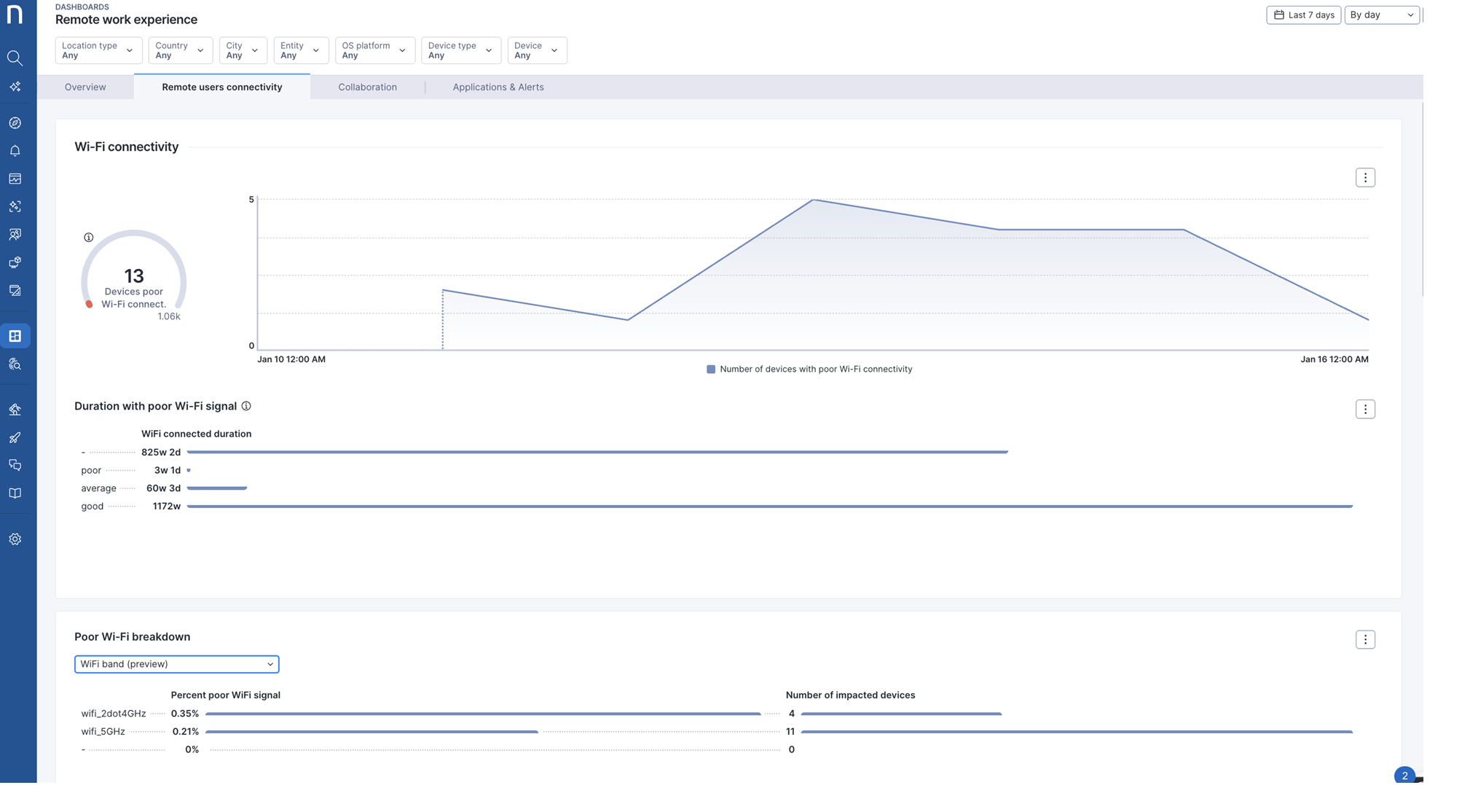Toggle the poor Wi-Fi connectivity legend series
Image resolution: width=1462 pixels, height=785 pixels.
(809, 370)
